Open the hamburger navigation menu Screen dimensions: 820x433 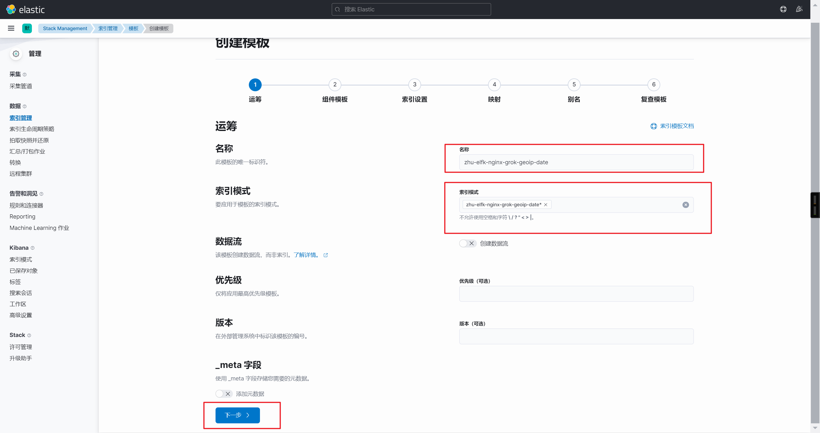coord(11,28)
